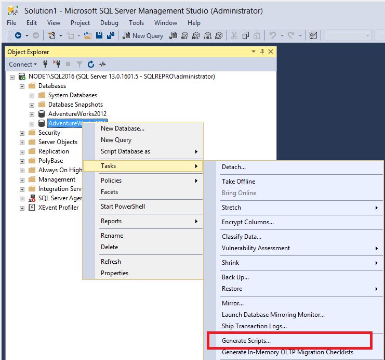Image resolution: width=385 pixels, height=360 pixels.
Task: Refresh the Object Explorer tree
Action: tap(91, 64)
